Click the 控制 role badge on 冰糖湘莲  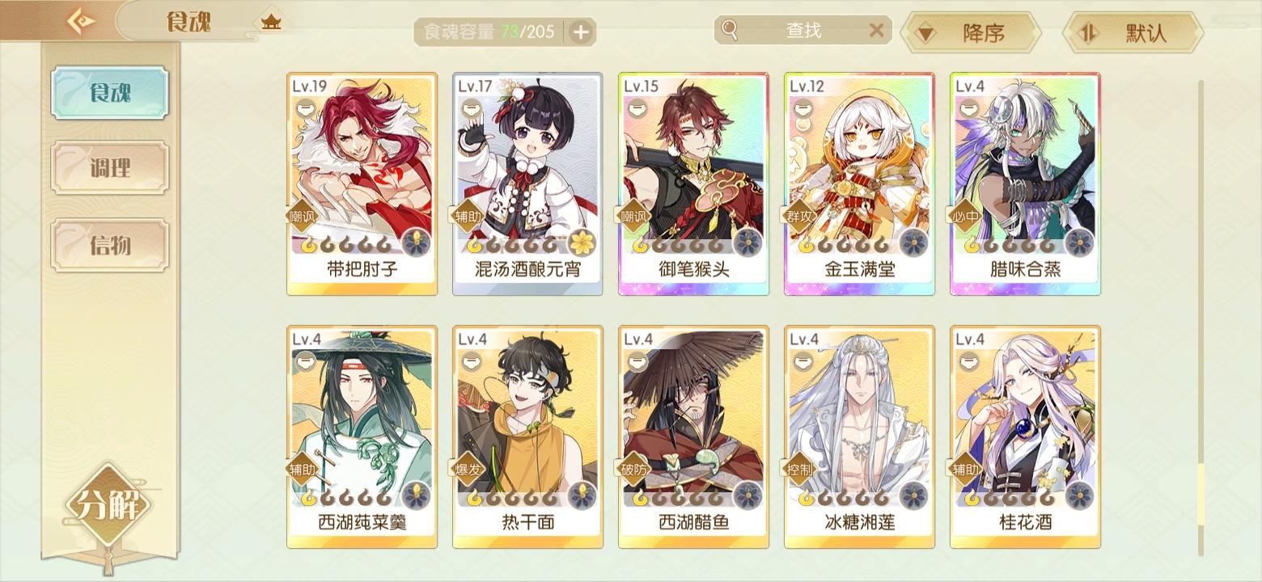800,469
